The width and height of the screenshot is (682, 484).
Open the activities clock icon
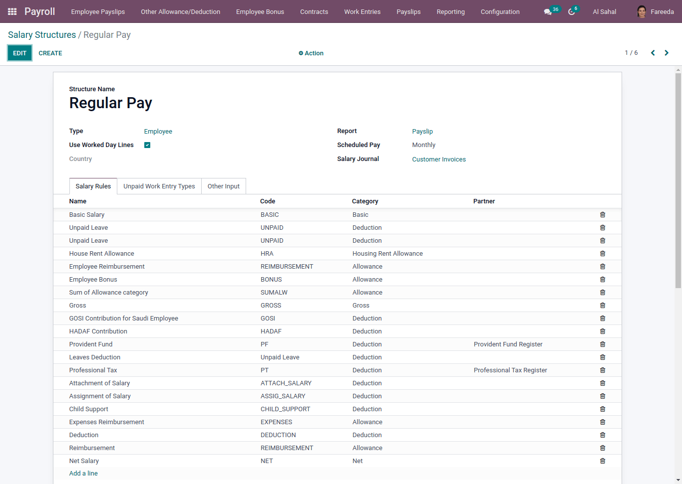tap(571, 11)
